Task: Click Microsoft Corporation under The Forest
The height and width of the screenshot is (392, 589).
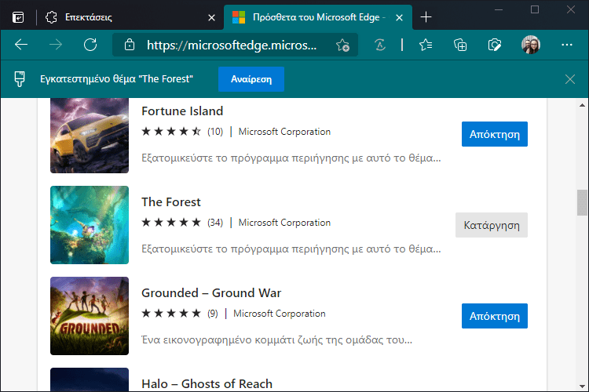Action: click(284, 223)
